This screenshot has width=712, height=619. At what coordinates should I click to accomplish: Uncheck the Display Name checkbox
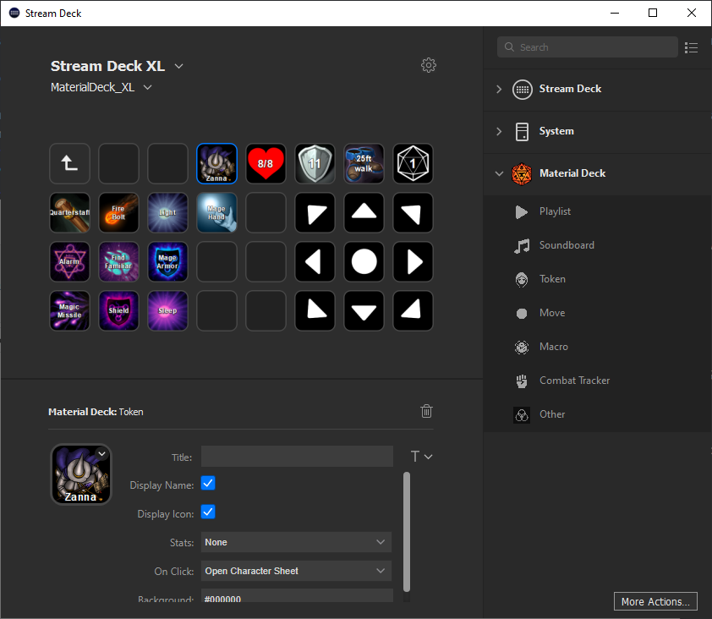[x=208, y=484]
